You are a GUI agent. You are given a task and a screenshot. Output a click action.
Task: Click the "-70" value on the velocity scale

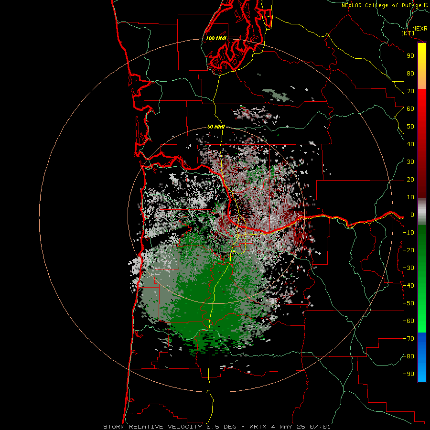pyautogui.click(x=408, y=338)
